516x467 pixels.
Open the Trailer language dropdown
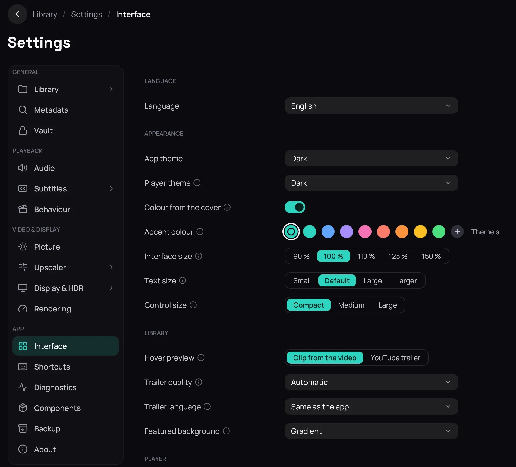pyautogui.click(x=371, y=406)
